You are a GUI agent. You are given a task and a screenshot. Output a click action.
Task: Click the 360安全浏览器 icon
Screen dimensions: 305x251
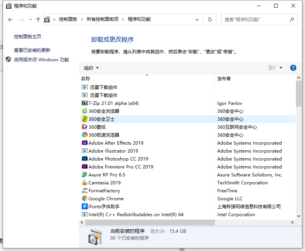85,111
